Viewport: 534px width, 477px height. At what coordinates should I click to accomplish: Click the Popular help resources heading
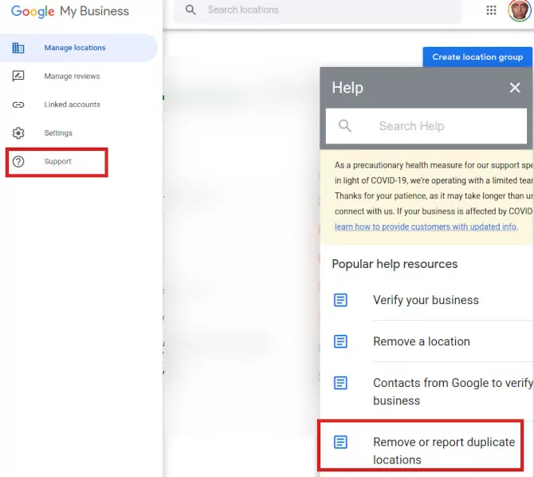point(395,264)
